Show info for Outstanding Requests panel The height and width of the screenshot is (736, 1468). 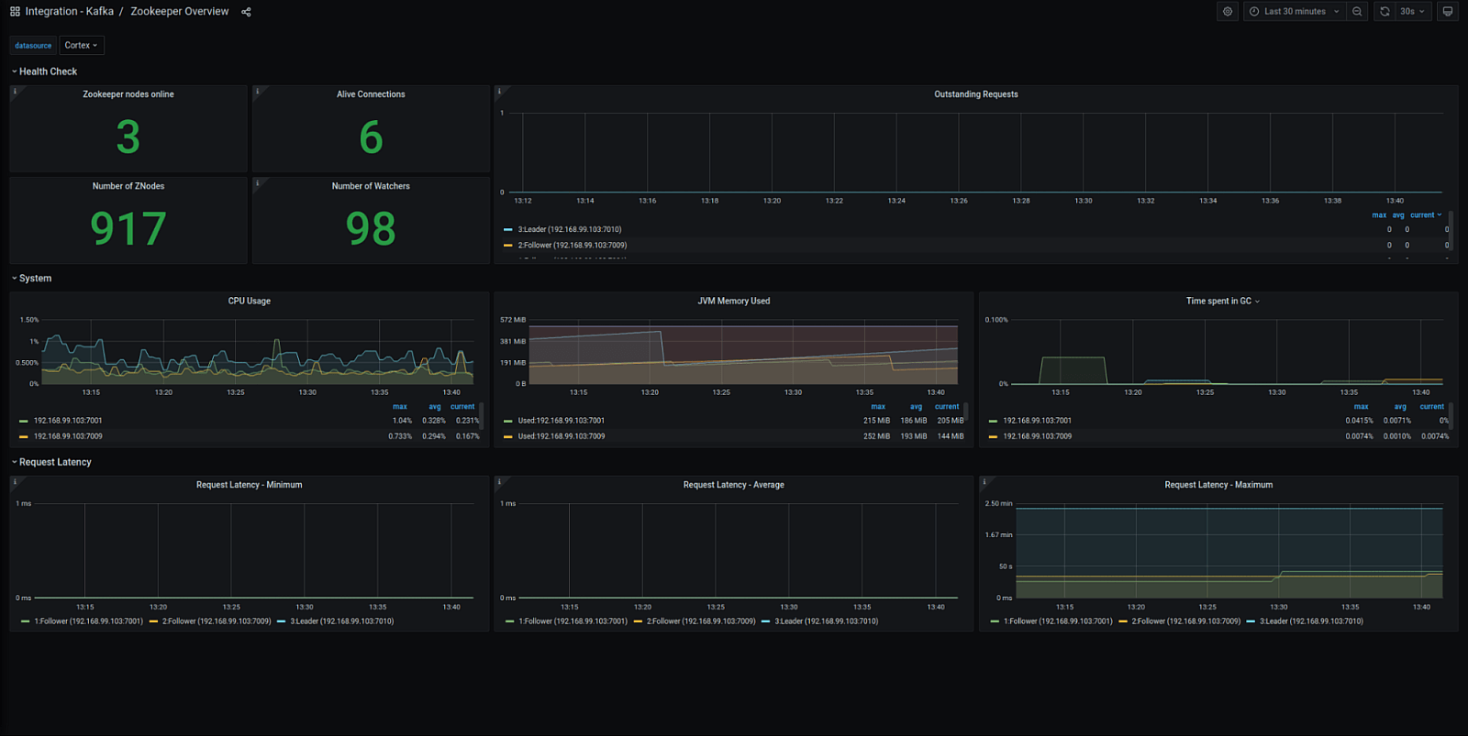499,92
